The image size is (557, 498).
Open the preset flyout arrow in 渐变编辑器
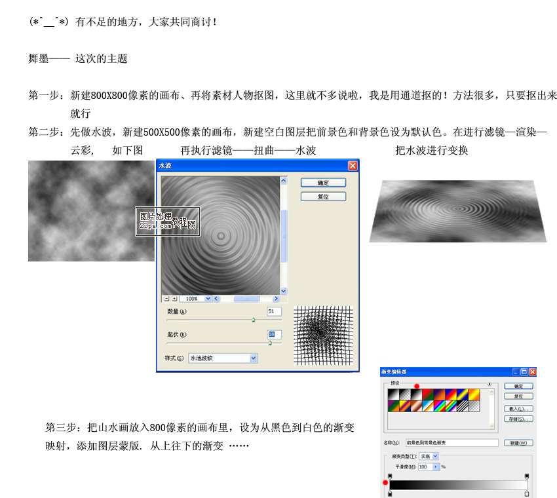490,384
